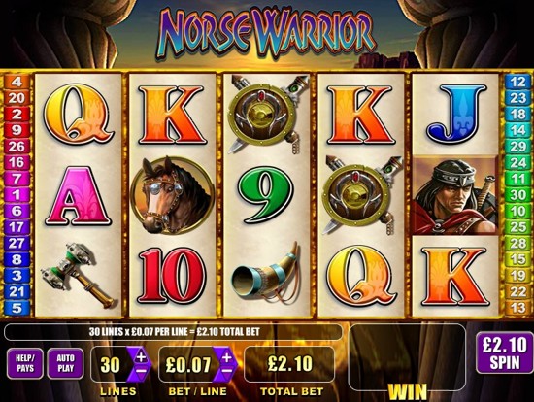Click the pink A symbol on reel one

[78, 195]
